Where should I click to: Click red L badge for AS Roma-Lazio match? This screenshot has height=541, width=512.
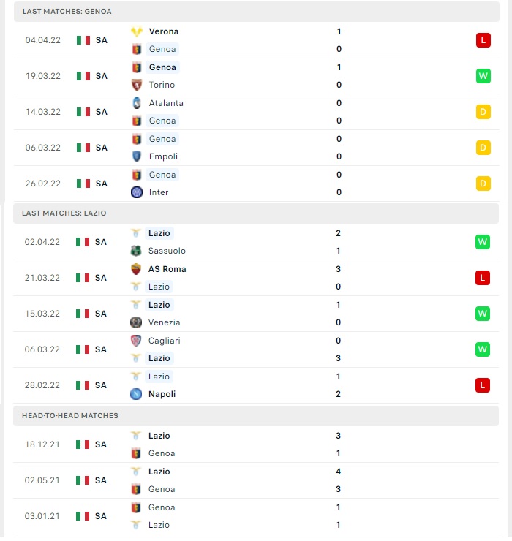[x=482, y=278]
